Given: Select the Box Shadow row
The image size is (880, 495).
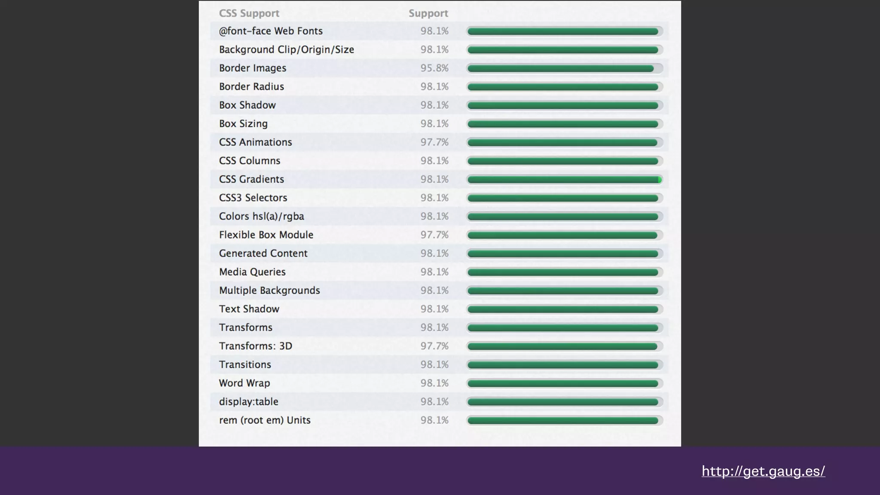Looking at the screenshot, I should click(247, 105).
